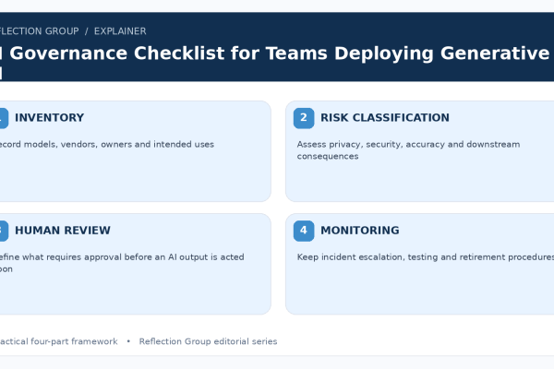Viewport: 554px width, 369px height.
Task: Select the HUMAN REVIEW heading
Action: click(63, 231)
